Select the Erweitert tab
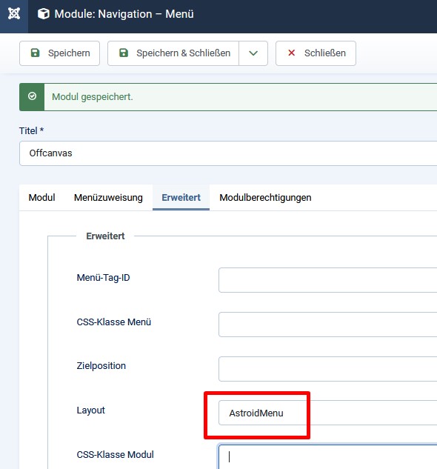Viewport: 437px width, 469px height. click(x=181, y=198)
